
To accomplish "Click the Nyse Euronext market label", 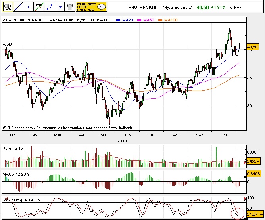I will pyautogui.click(x=177, y=8).
